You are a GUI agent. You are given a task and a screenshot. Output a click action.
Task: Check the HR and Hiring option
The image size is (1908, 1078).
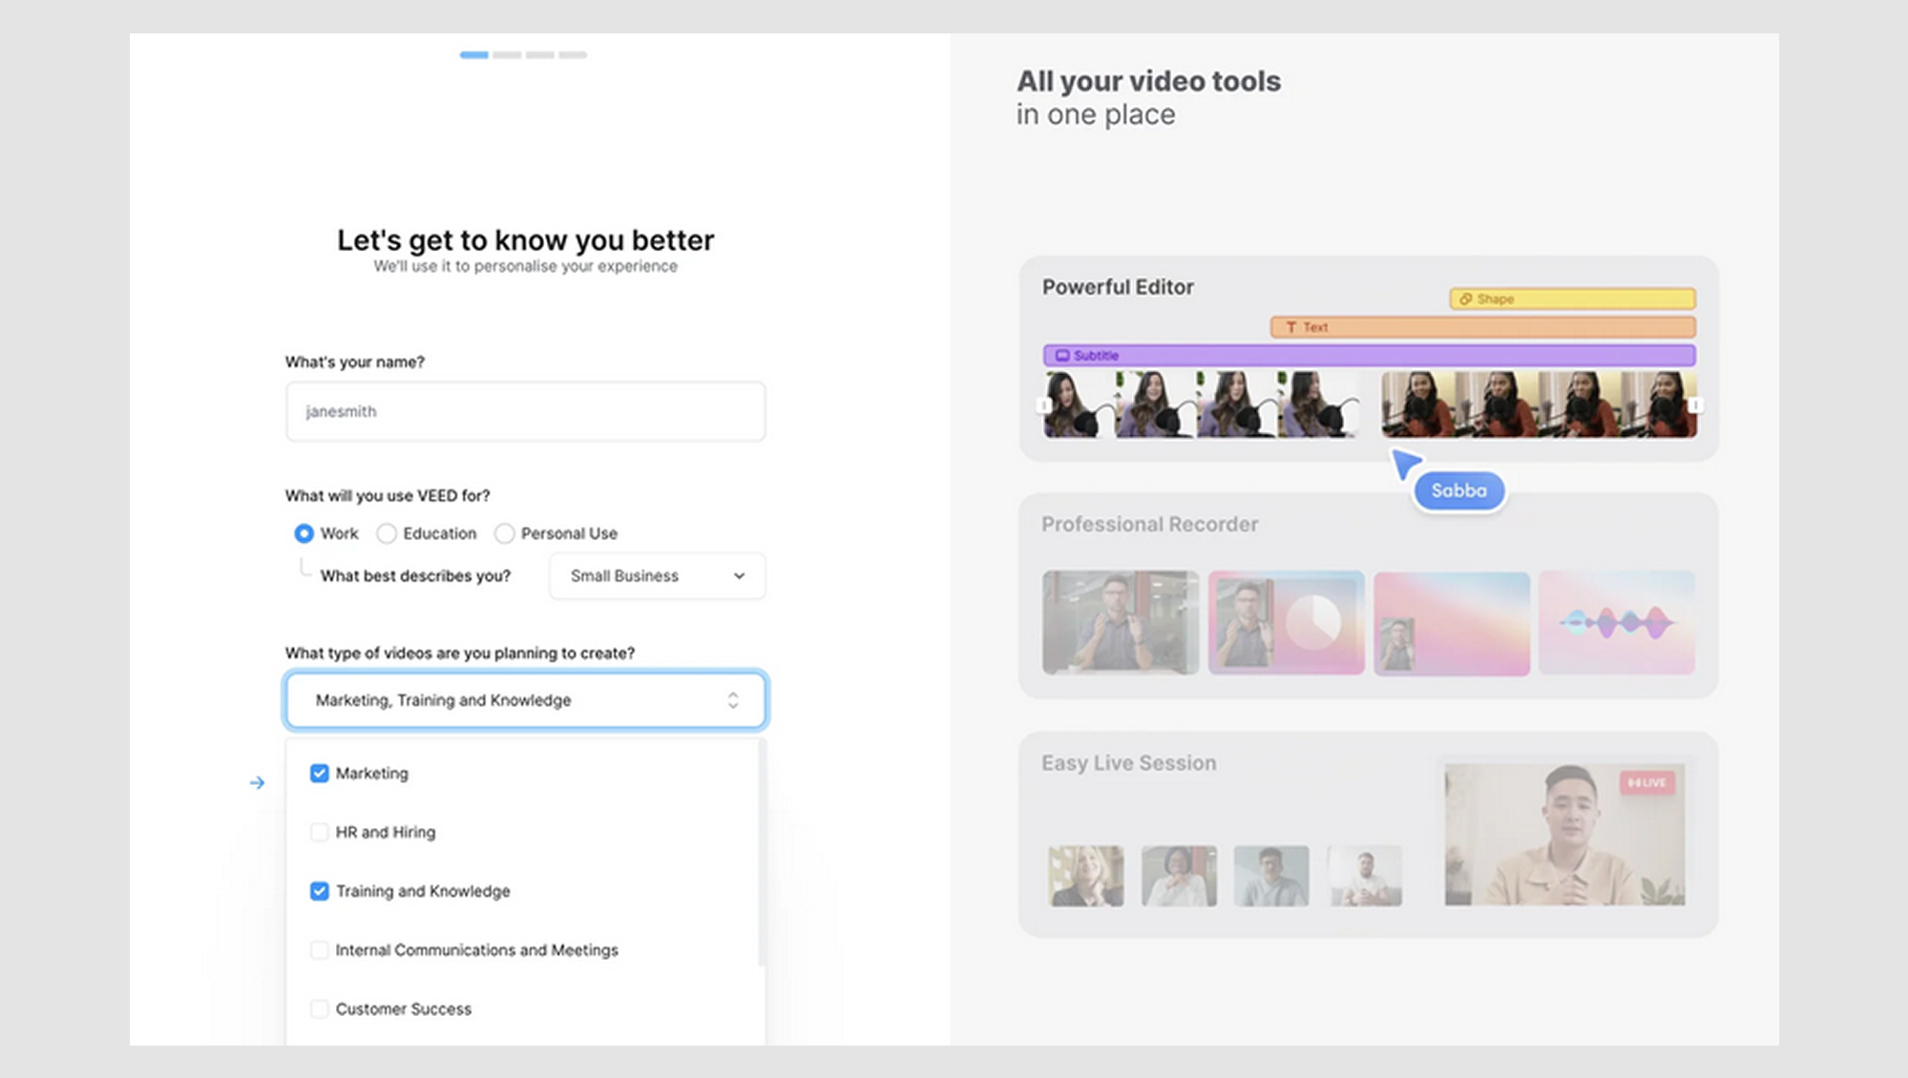(x=320, y=832)
